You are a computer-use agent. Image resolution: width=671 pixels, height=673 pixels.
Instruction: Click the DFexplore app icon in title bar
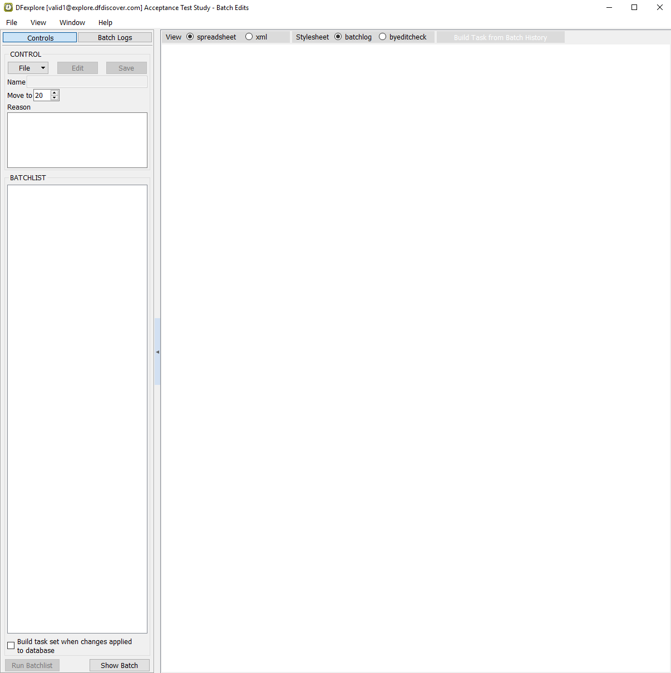point(8,8)
